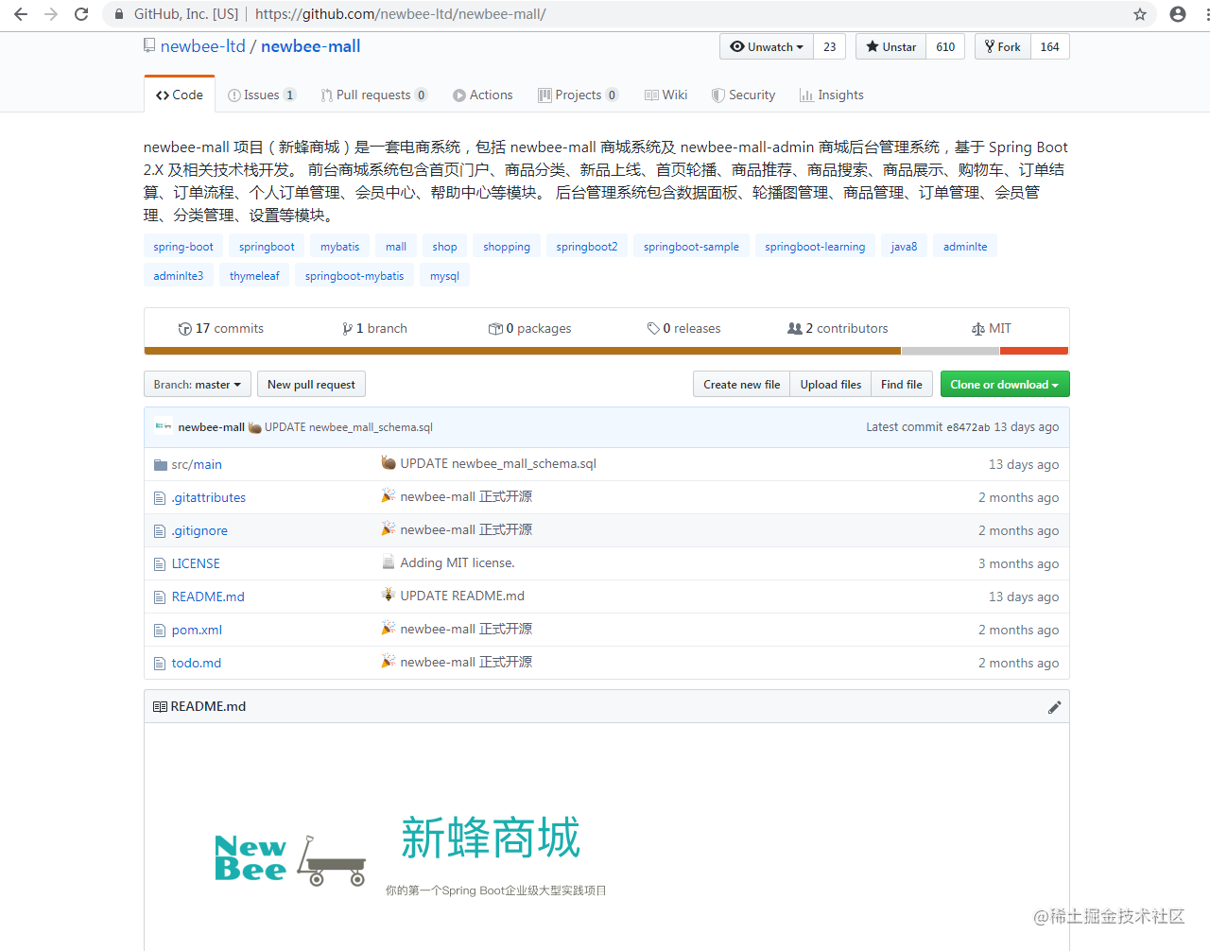This screenshot has height=951, width=1210.
Task: Open the Security tab
Action: [x=743, y=95]
